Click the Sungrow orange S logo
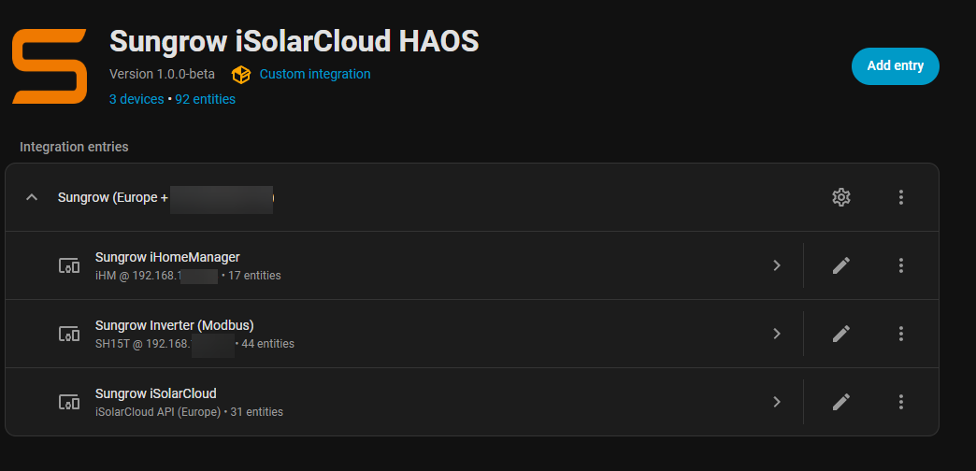The image size is (976, 471). 50,66
